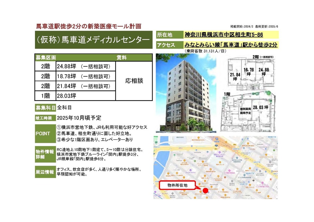This screenshot has height=222, width=314.
Task: Click the 募集科目 green label
Action: pos(45,108)
